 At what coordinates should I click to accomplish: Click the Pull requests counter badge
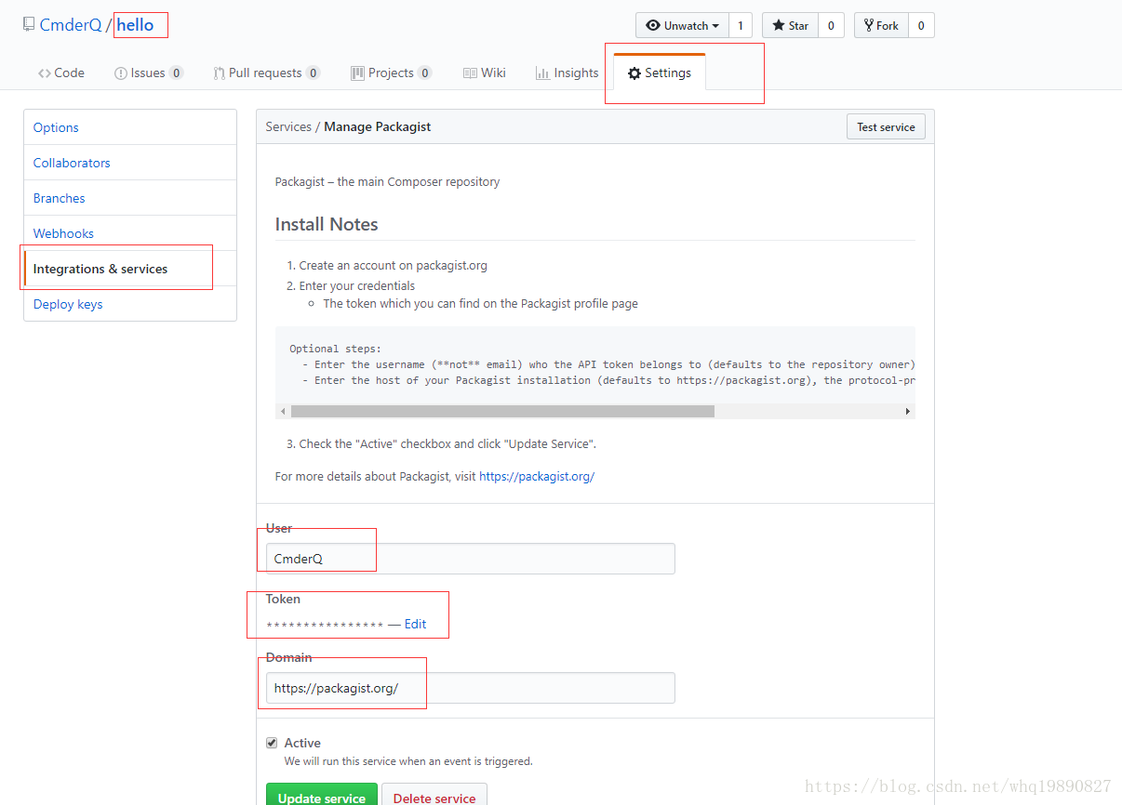tap(313, 73)
